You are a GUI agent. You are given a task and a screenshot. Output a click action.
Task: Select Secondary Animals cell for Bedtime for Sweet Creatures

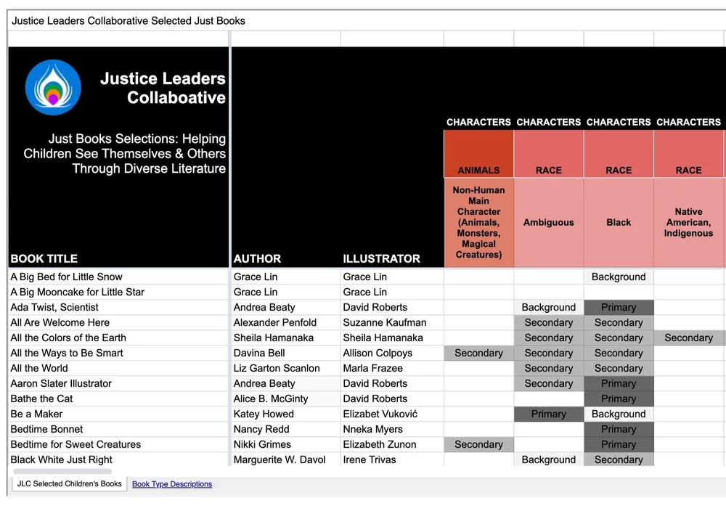(478, 445)
